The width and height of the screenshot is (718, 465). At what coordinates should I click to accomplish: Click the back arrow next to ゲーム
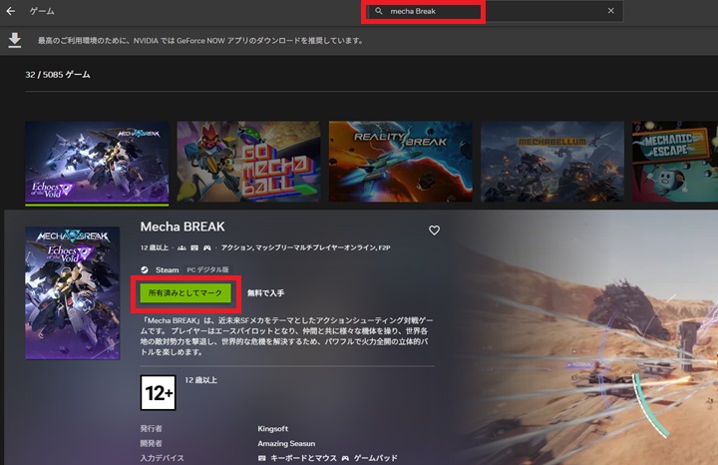11,11
